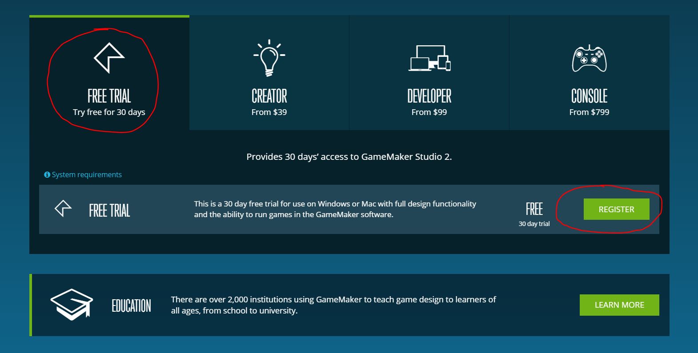The width and height of the screenshot is (698, 353).
Task: Click the small arrow icon in the Free Trial row
Action: (x=63, y=208)
